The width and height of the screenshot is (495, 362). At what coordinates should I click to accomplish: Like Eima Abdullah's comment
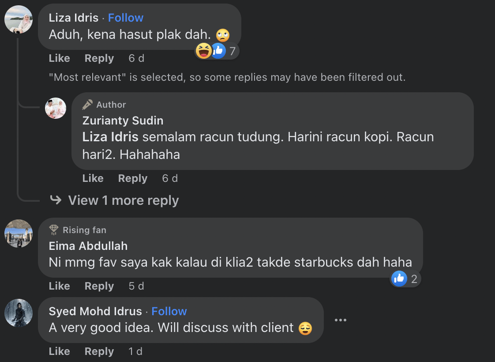(59, 286)
